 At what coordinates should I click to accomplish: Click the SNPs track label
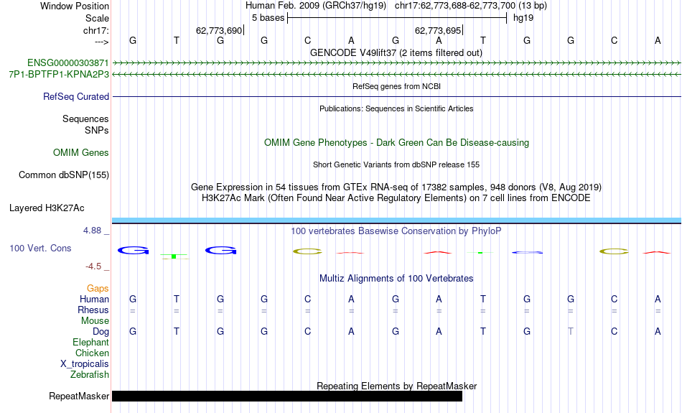coord(97,130)
